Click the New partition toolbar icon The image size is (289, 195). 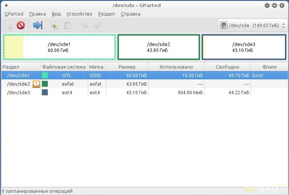(x=9, y=25)
